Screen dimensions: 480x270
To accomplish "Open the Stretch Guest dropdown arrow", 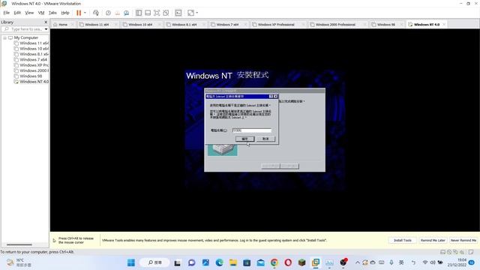I will pyautogui.click(x=196, y=13).
